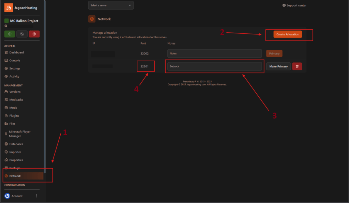Image resolution: width=349 pixels, height=203 pixels.
Task: Select the Network sidebar item
Action: [x=15, y=176]
